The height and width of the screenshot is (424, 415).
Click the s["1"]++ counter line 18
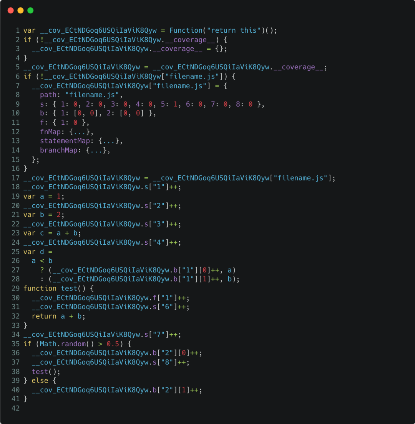102,187
